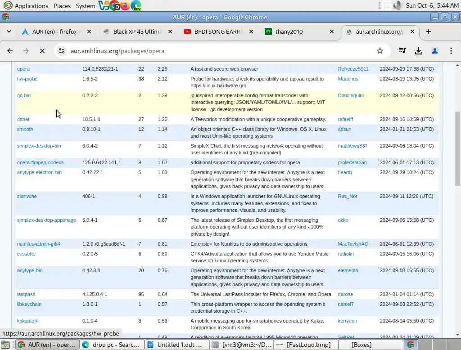Screen dimensions: 461x350
Task: View maintainer Martchus profile
Action: click(x=348, y=79)
